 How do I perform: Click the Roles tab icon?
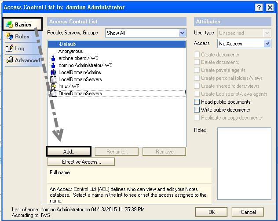pos(9,37)
